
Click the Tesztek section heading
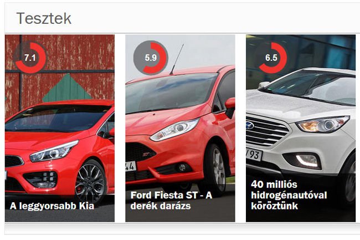pyautogui.click(x=44, y=18)
